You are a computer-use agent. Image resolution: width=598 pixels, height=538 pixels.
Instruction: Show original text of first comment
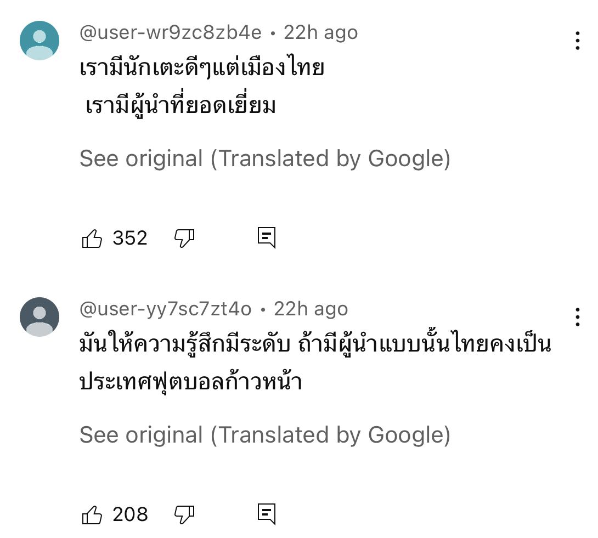265,158
